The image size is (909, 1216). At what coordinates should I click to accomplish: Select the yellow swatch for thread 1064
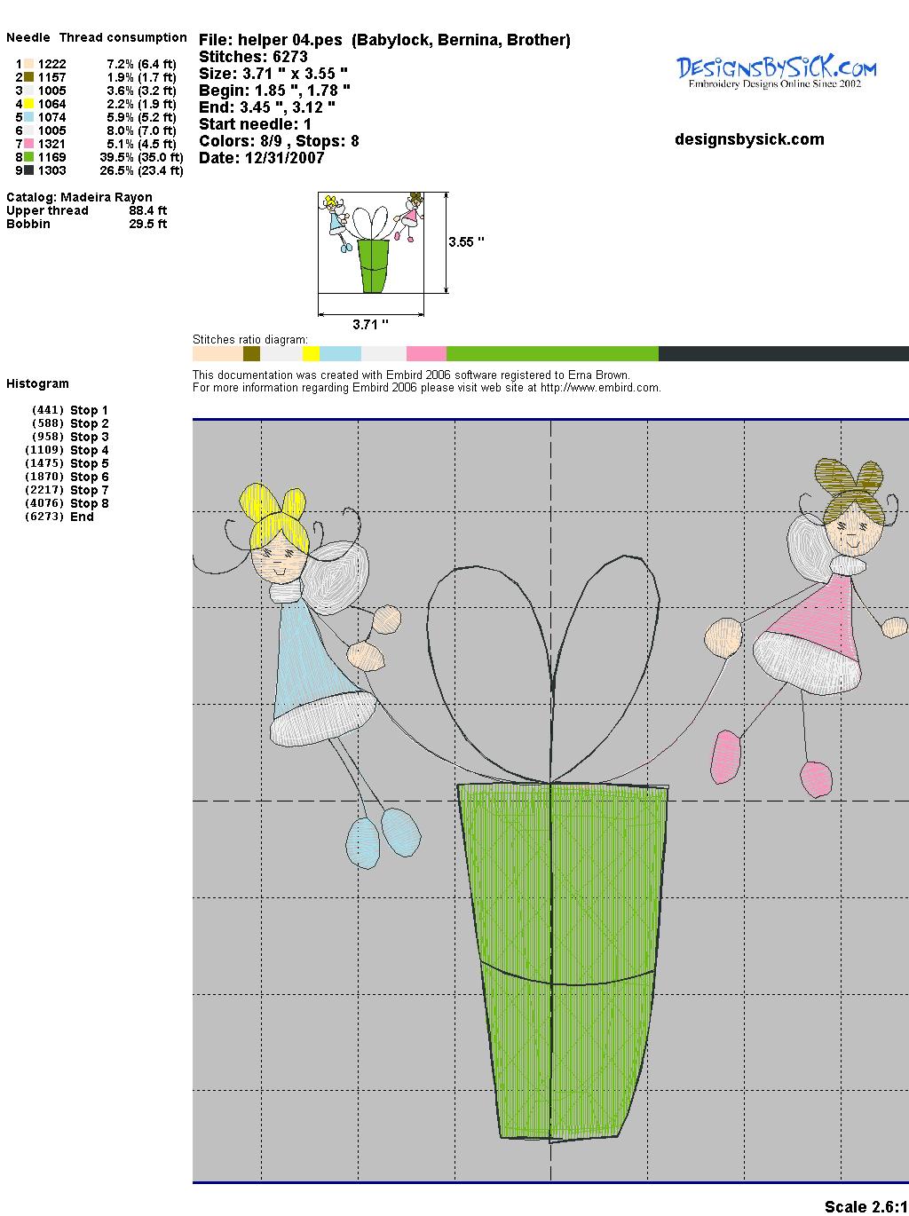[29, 104]
